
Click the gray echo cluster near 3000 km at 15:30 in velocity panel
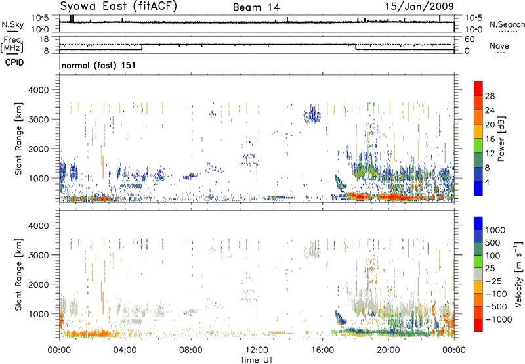coord(312,250)
